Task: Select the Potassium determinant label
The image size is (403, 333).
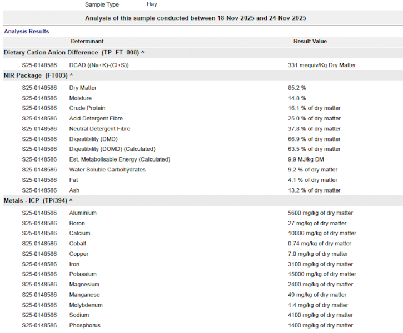Action: [83, 274]
